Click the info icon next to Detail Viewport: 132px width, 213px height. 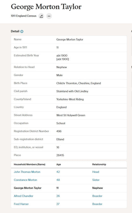click(22, 31)
